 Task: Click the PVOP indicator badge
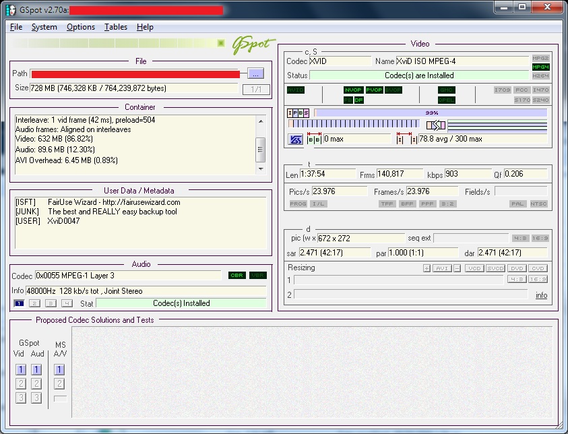coord(374,90)
